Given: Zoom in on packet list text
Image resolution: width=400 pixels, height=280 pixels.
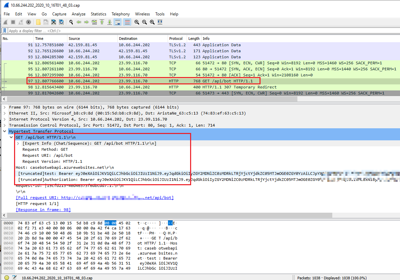Looking at the screenshot, I should [137, 22].
